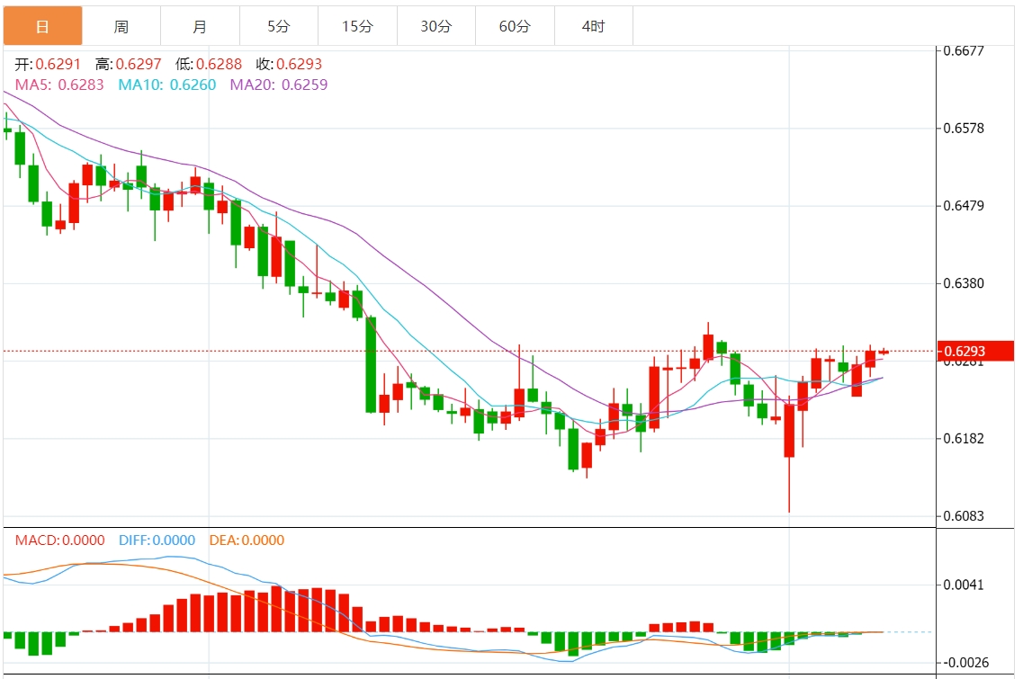Viewport: 1023px width, 679px height.
Task: Click the 0.6578 price axis label
Action: [x=964, y=128]
